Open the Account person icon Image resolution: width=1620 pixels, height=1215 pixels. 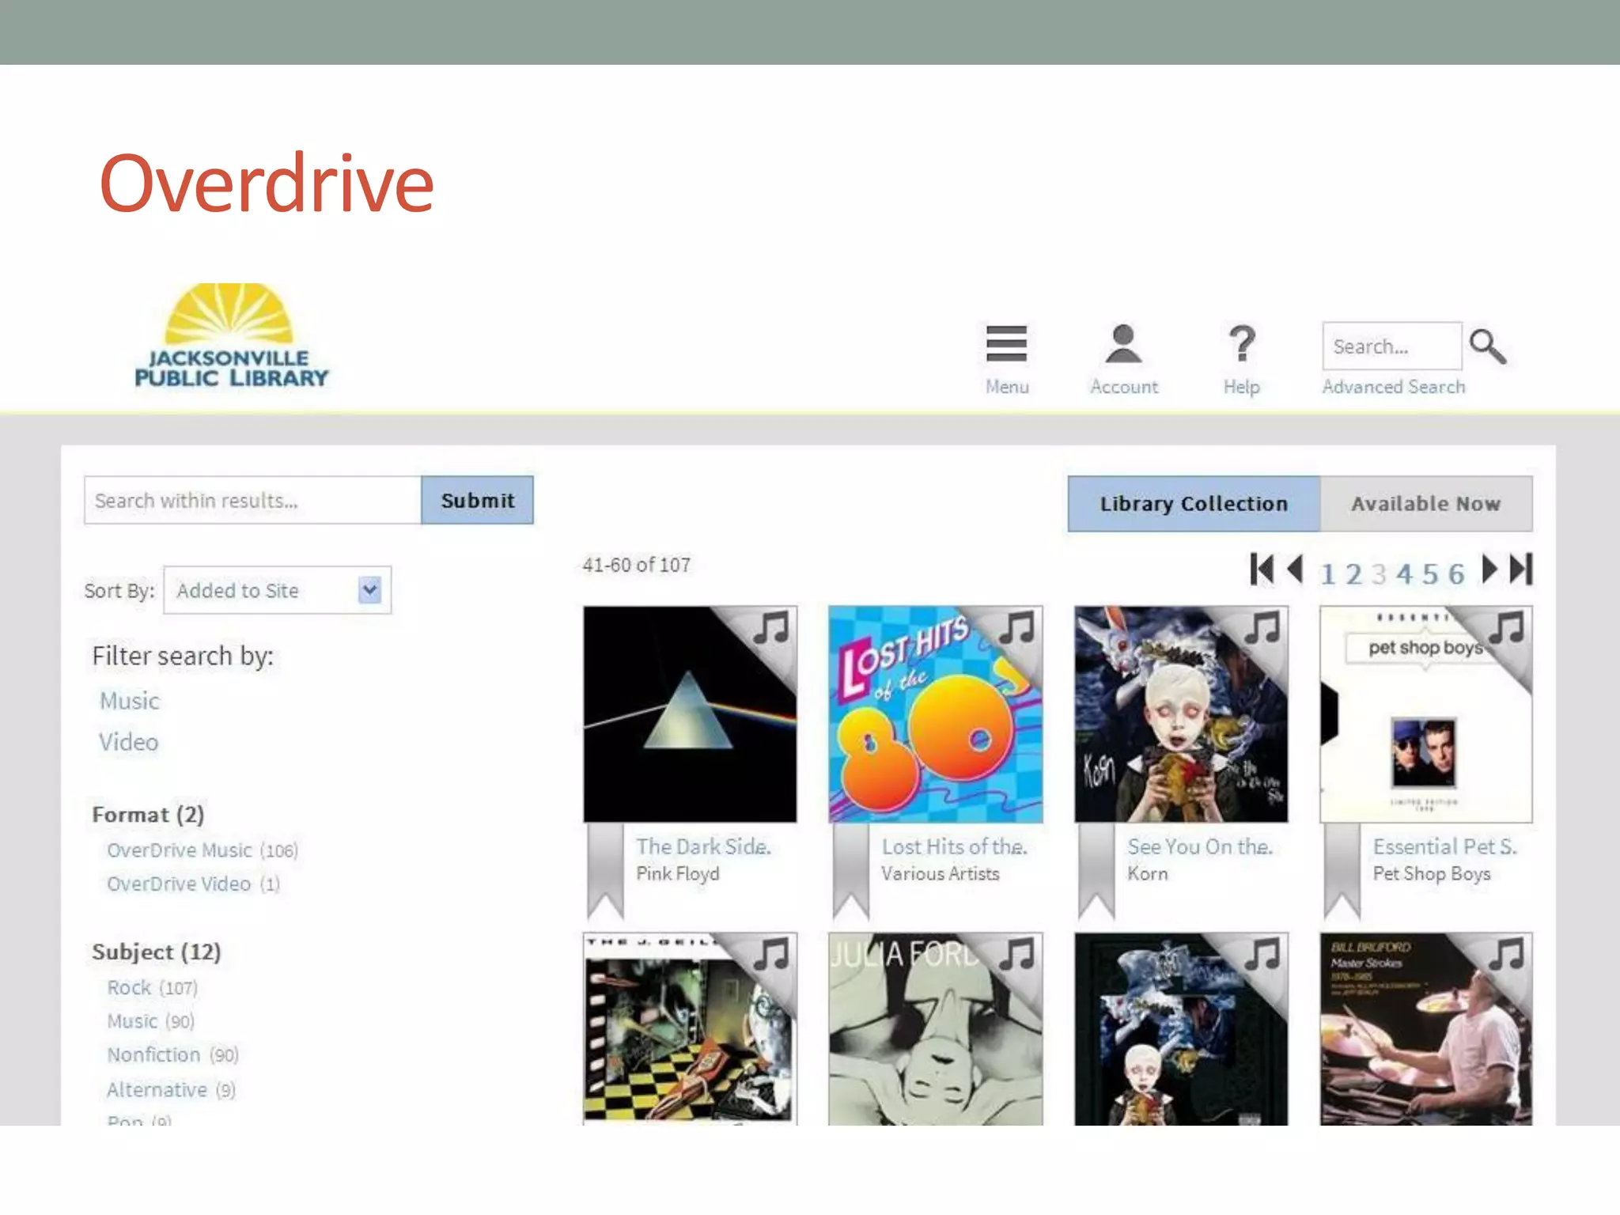[1123, 344]
